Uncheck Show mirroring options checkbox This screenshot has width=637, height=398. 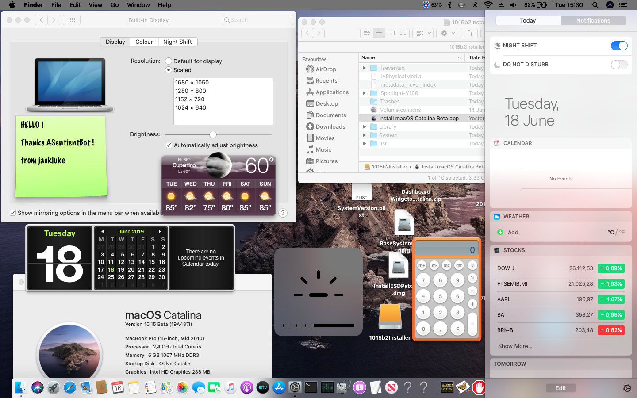pyautogui.click(x=13, y=213)
